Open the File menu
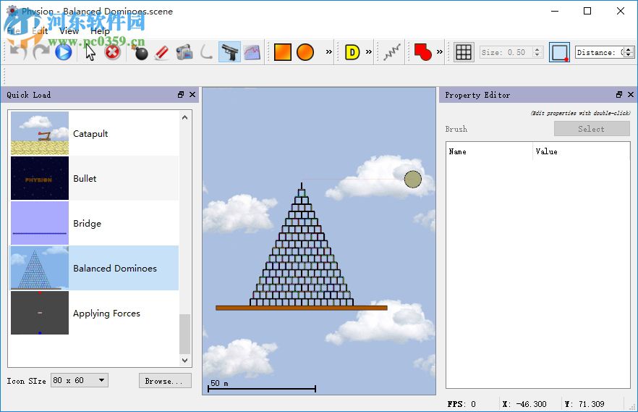Viewport: 638px width, 412px height. [x=13, y=31]
